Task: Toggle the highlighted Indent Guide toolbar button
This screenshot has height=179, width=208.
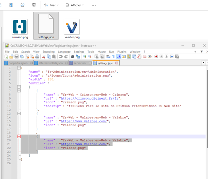Action: pyautogui.click(x=119, y=56)
